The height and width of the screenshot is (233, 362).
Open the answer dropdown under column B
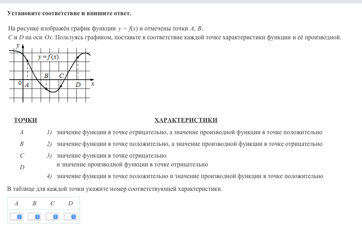click(x=34, y=216)
